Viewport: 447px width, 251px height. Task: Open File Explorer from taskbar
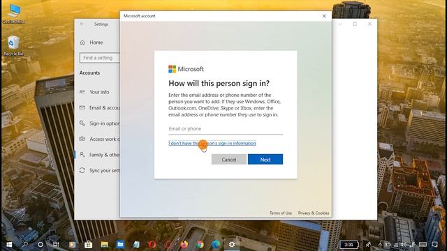point(104,245)
